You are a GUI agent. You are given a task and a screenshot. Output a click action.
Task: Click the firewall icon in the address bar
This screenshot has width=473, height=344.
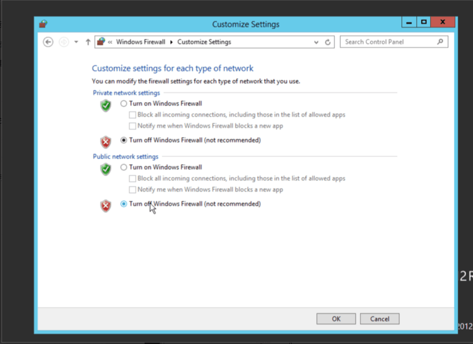coord(101,41)
